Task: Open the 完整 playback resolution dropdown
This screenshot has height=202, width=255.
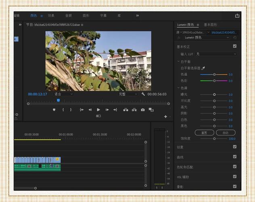Action: point(128,94)
